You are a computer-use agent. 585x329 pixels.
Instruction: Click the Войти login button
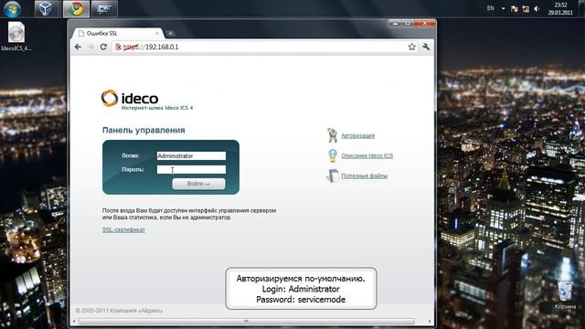click(198, 184)
